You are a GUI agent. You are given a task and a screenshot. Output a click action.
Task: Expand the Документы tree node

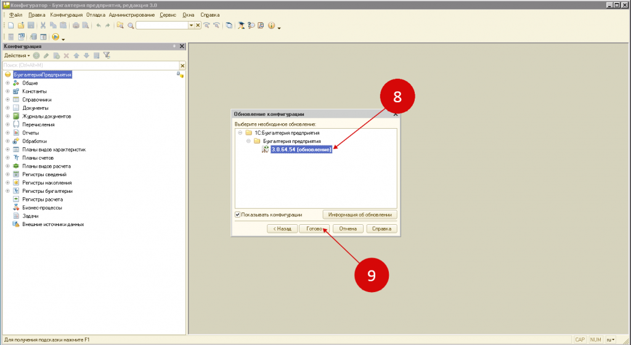(x=7, y=108)
